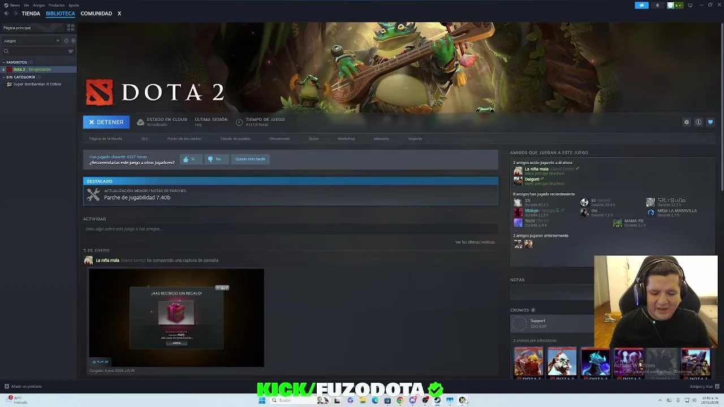
Task: Open Daigoró friend entry
Action: [x=539, y=181]
